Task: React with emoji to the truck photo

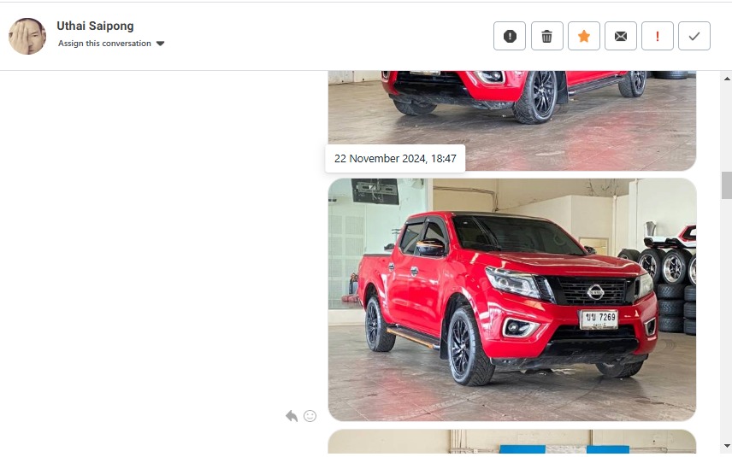Action: pos(310,416)
